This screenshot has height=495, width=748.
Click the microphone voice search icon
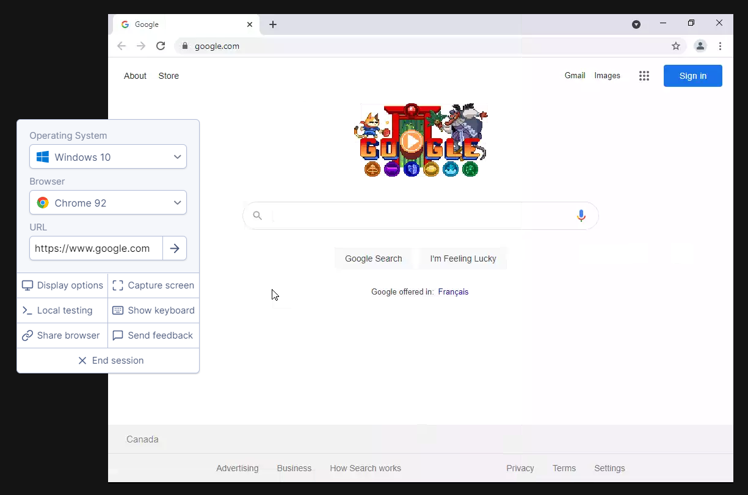pos(581,216)
